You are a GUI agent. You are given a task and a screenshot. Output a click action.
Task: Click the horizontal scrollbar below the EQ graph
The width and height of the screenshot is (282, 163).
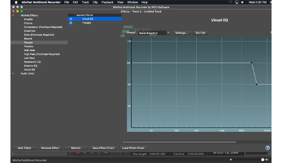(179, 142)
